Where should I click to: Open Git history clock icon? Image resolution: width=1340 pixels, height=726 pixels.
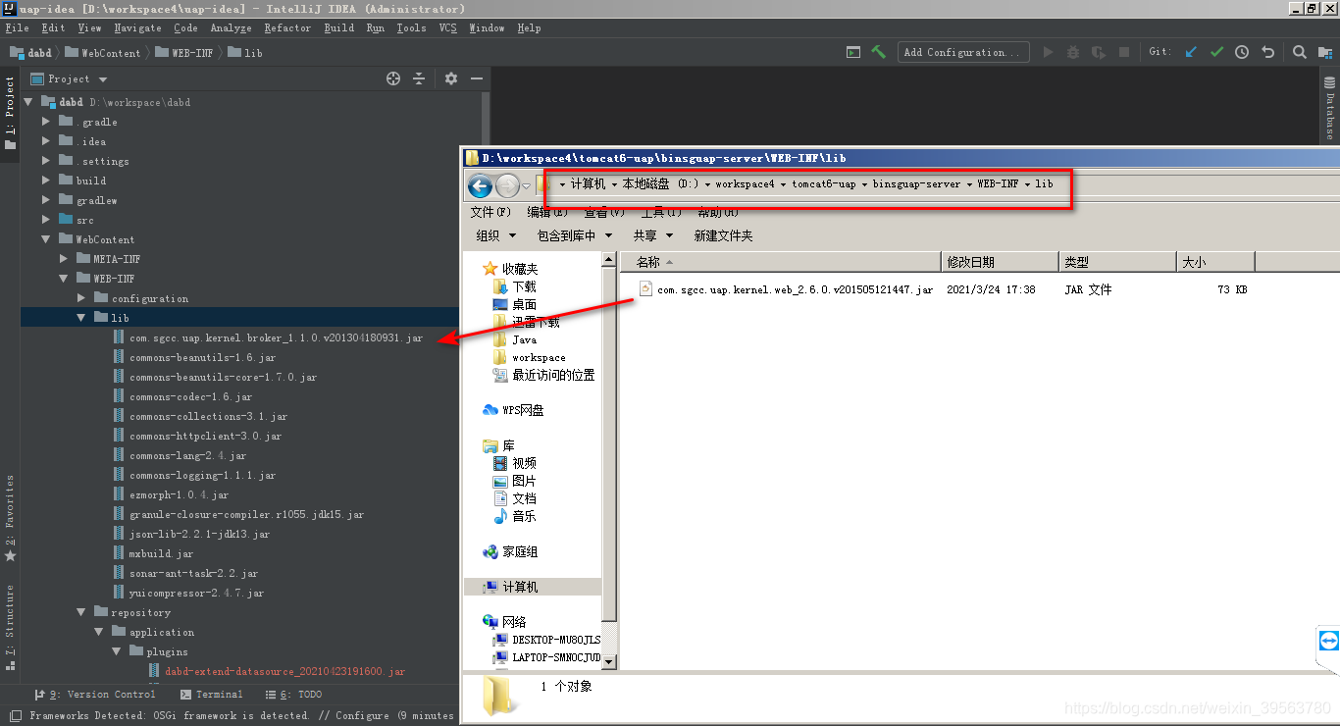(1242, 52)
